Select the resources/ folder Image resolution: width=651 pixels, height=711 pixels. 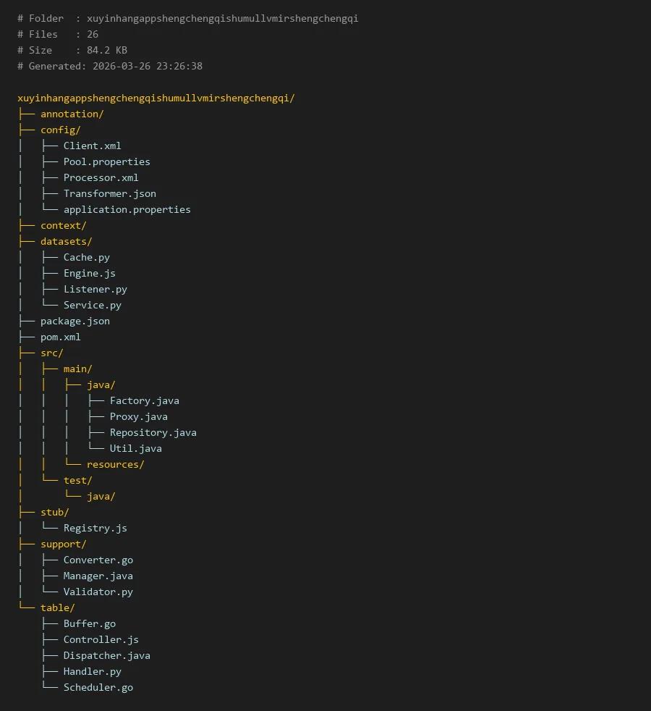(115, 464)
